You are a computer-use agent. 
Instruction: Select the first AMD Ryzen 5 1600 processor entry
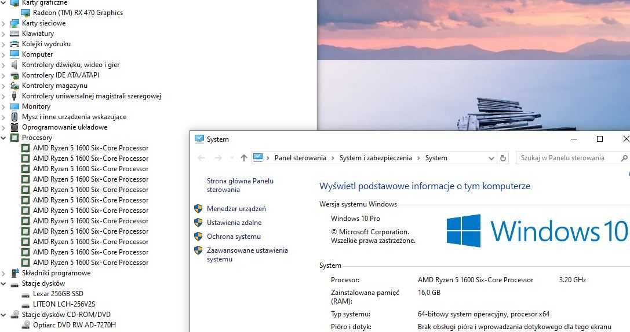(x=91, y=148)
